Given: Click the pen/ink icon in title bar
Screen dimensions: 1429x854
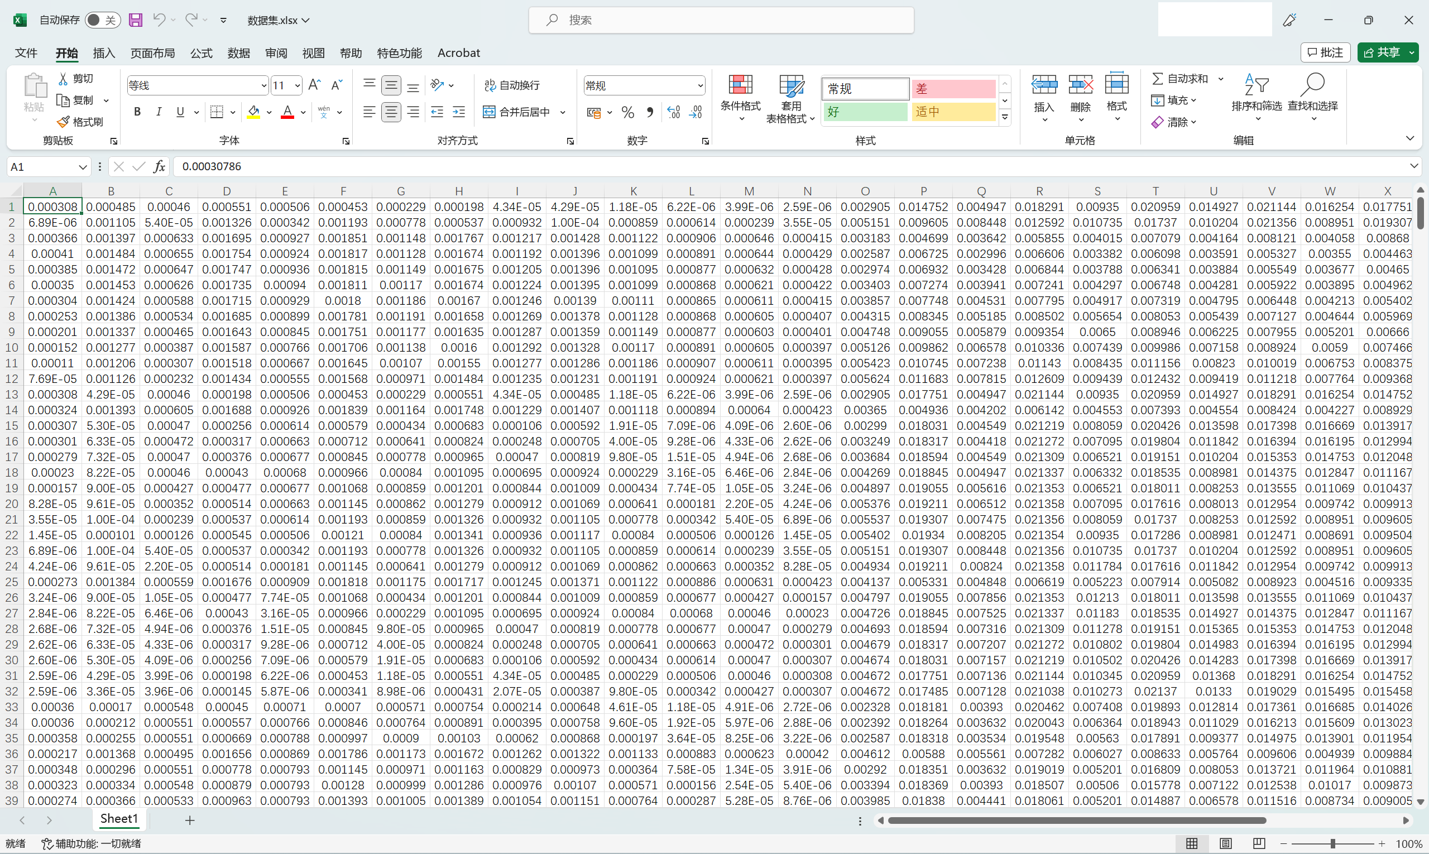Looking at the screenshot, I should coord(1289,20).
